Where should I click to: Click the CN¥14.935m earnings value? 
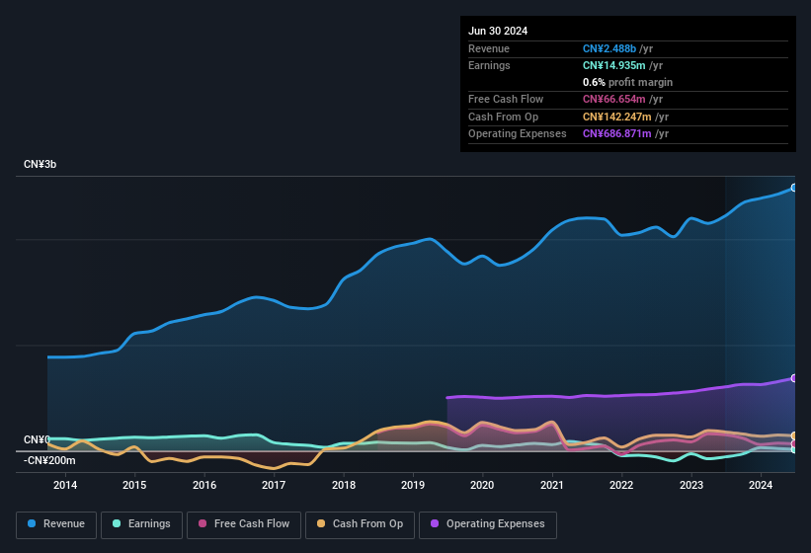614,65
